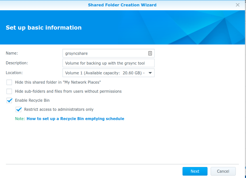Viewport: 246px width, 178px height.
Task: Close the Shared Folder Creation Wizard
Action: click(x=238, y=5)
